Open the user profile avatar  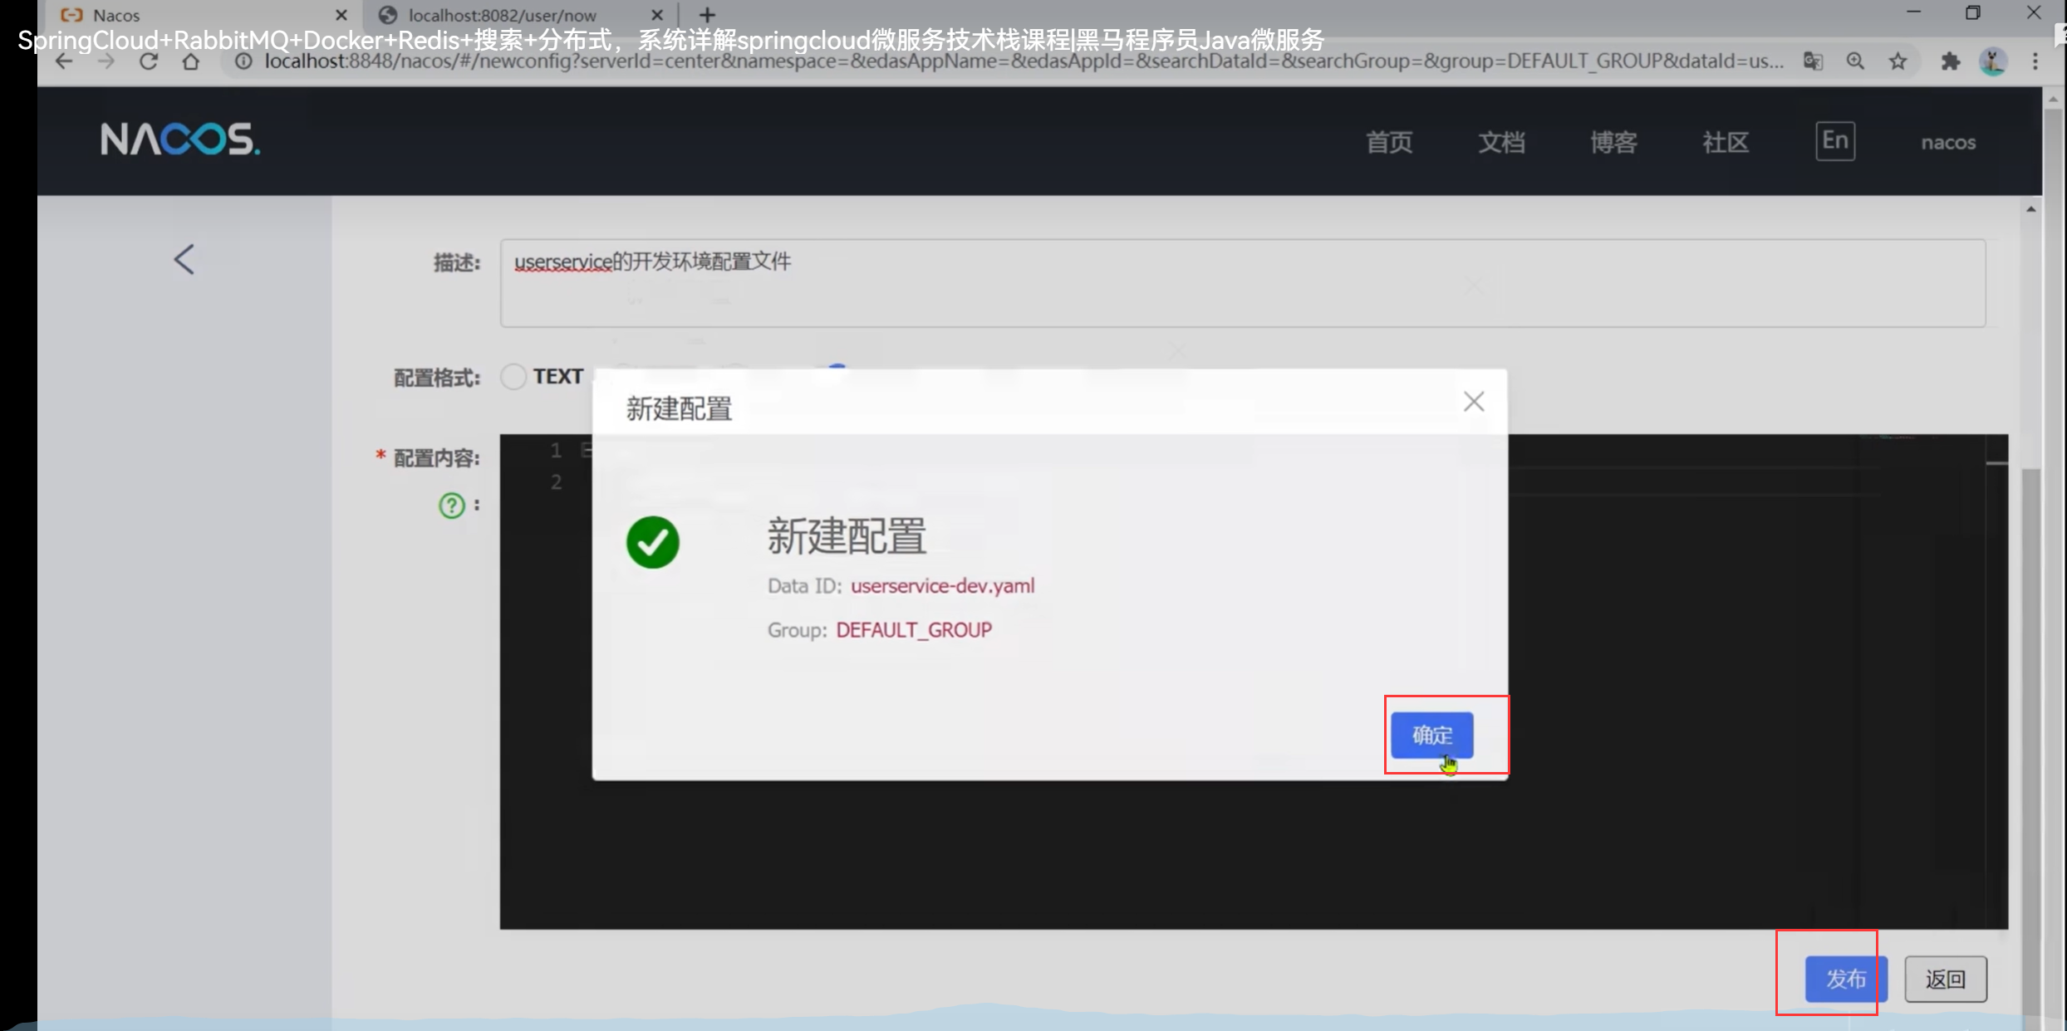pyautogui.click(x=1993, y=61)
